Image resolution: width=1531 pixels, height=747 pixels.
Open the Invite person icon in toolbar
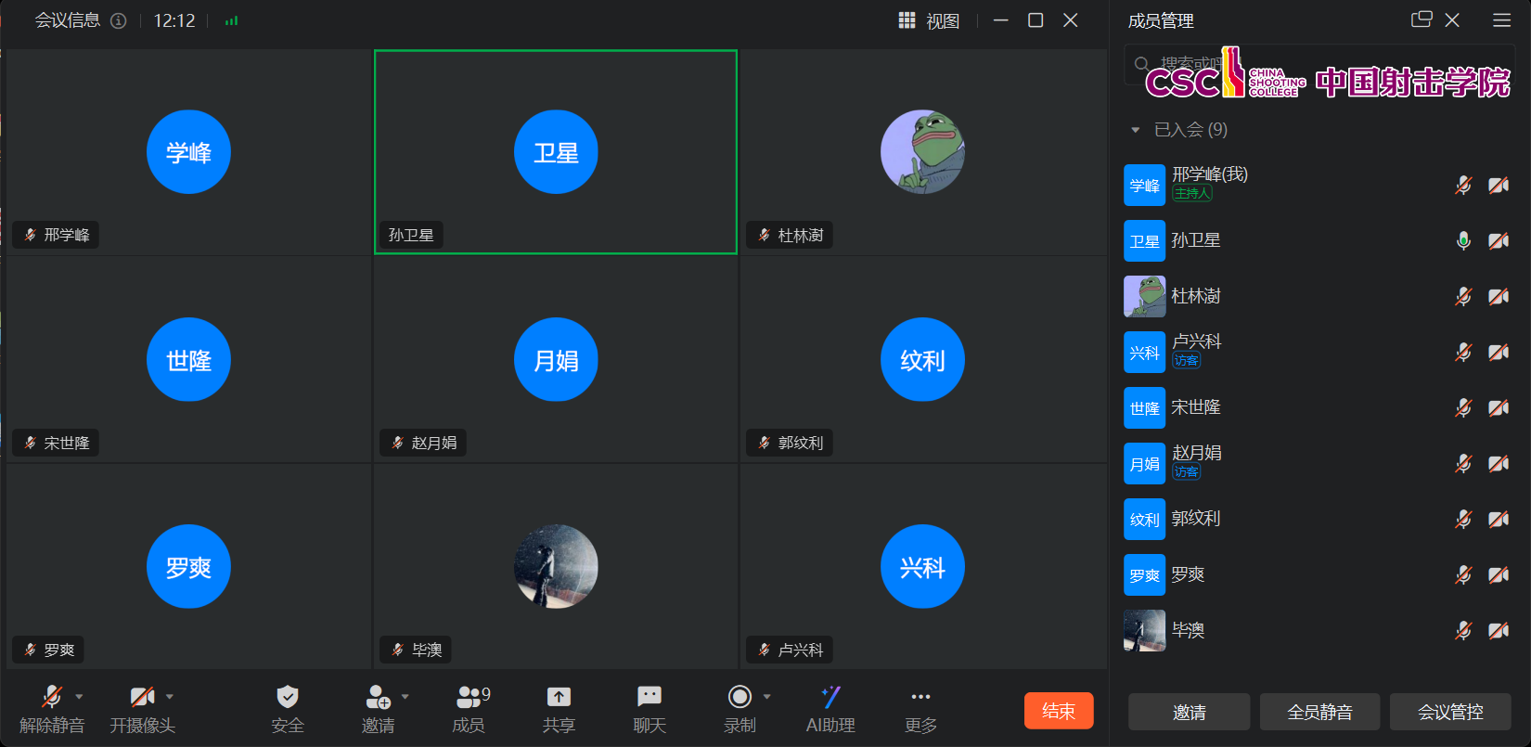[378, 697]
